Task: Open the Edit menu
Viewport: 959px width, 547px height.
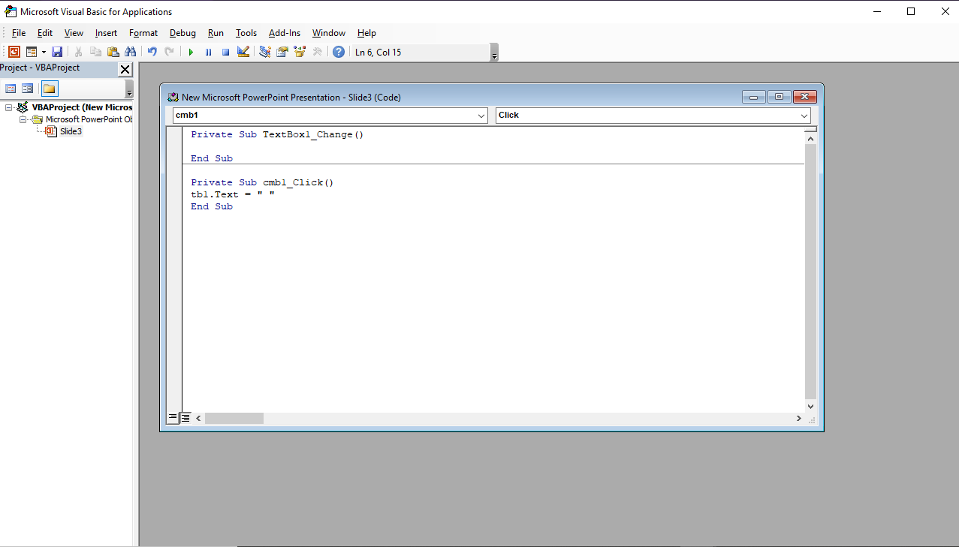Action: 45,33
